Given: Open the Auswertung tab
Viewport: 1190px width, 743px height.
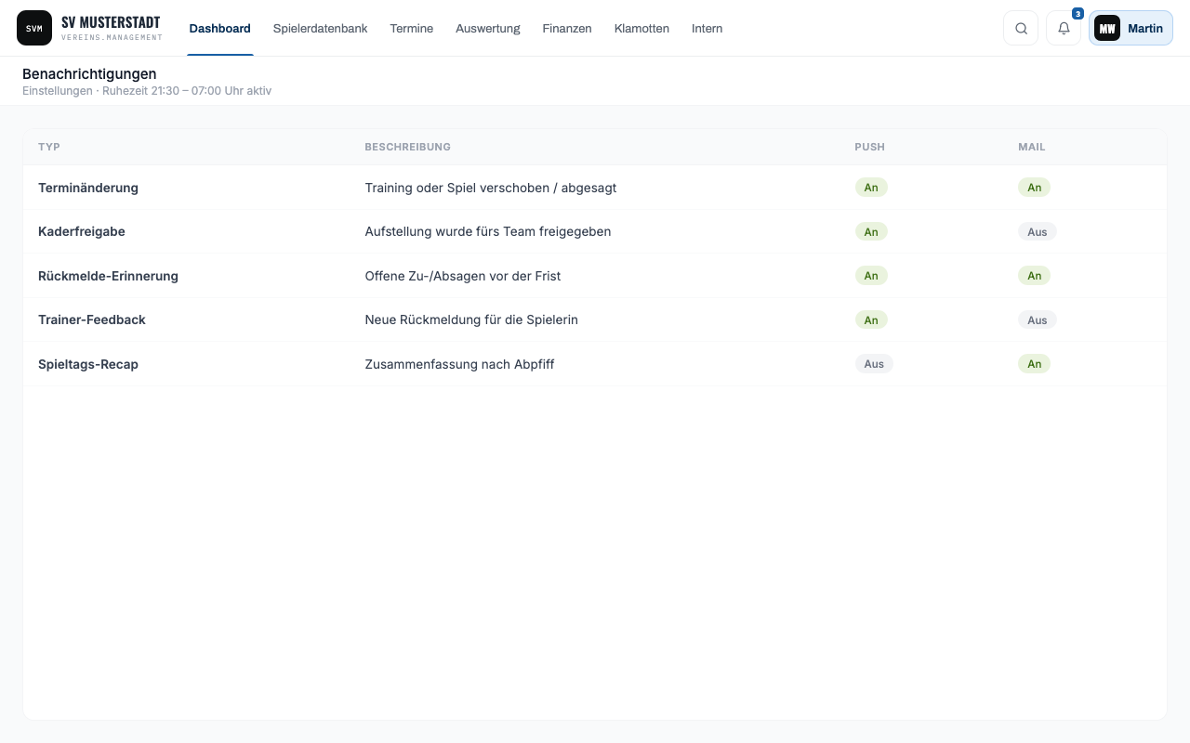Looking at the screenshot, I should [488, 29].
